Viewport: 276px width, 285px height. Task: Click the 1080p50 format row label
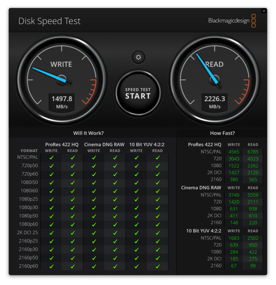pyautogui.click(x=28, y=216)
